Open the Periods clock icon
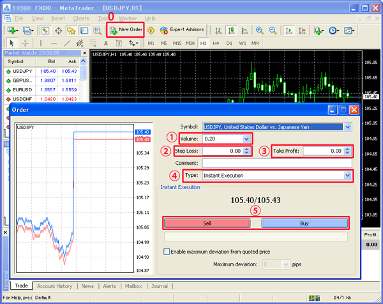Image resolution: width=383 pixels, height=304 pixels. coord(334,31)
